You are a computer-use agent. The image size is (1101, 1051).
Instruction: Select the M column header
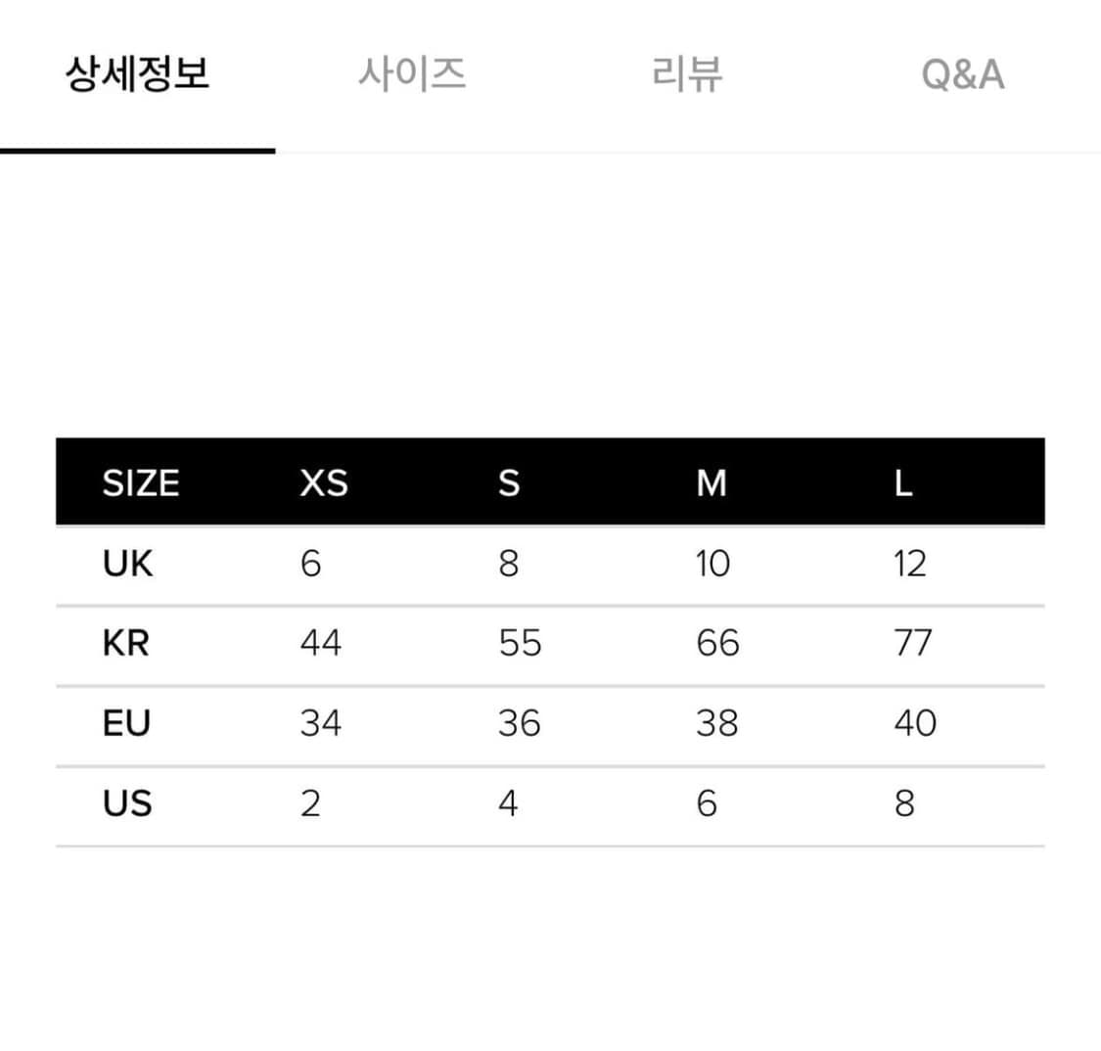712,481
